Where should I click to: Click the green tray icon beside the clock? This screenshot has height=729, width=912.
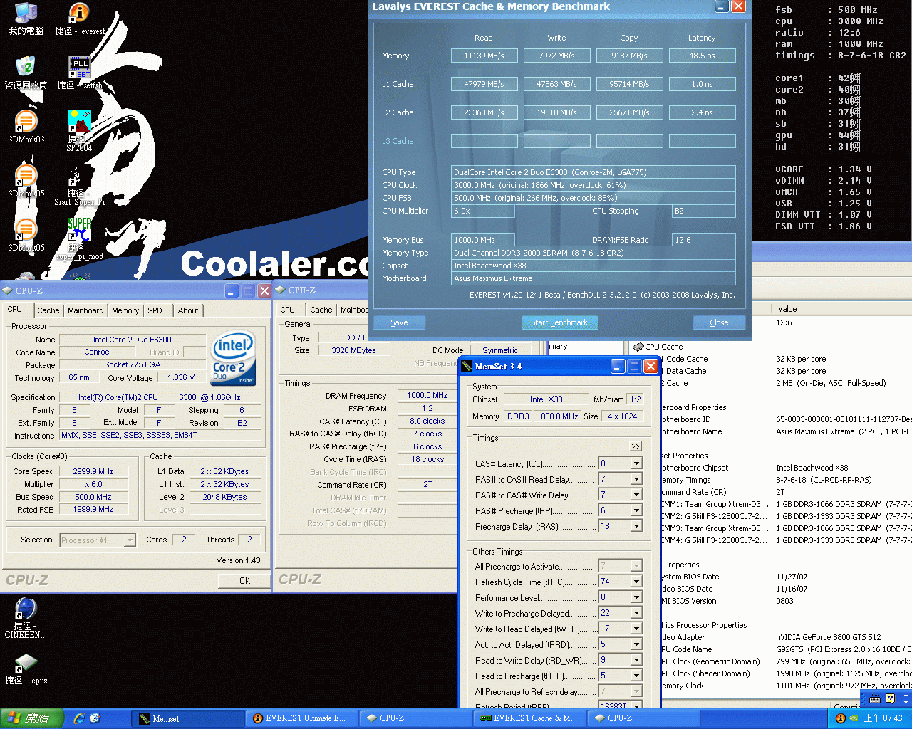pyautogui.click(x=854, y=718)
